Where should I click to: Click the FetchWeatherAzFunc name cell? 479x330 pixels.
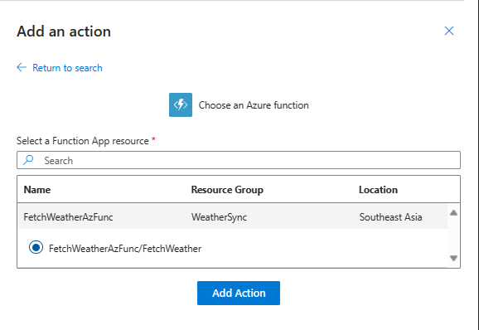coord(69,217)
